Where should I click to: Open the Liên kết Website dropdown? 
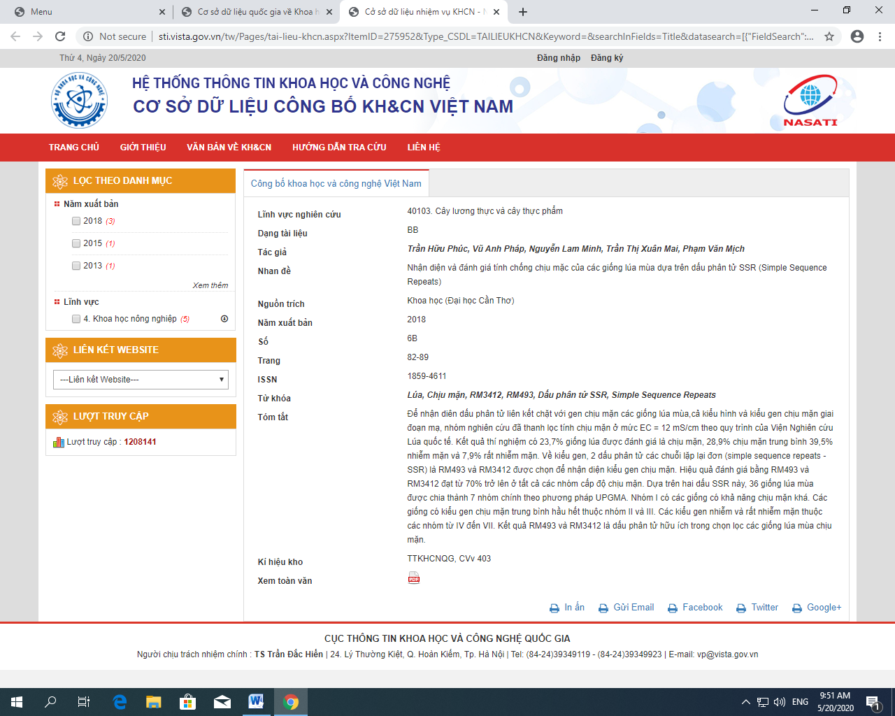pyautogui.click(x=141, y=380)
